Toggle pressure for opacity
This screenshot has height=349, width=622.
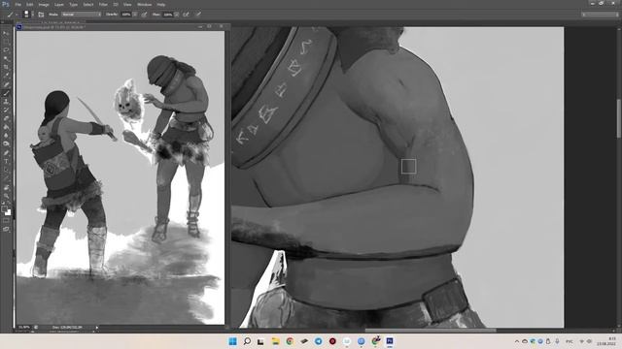pyautogui.click(x=145, y=15)
